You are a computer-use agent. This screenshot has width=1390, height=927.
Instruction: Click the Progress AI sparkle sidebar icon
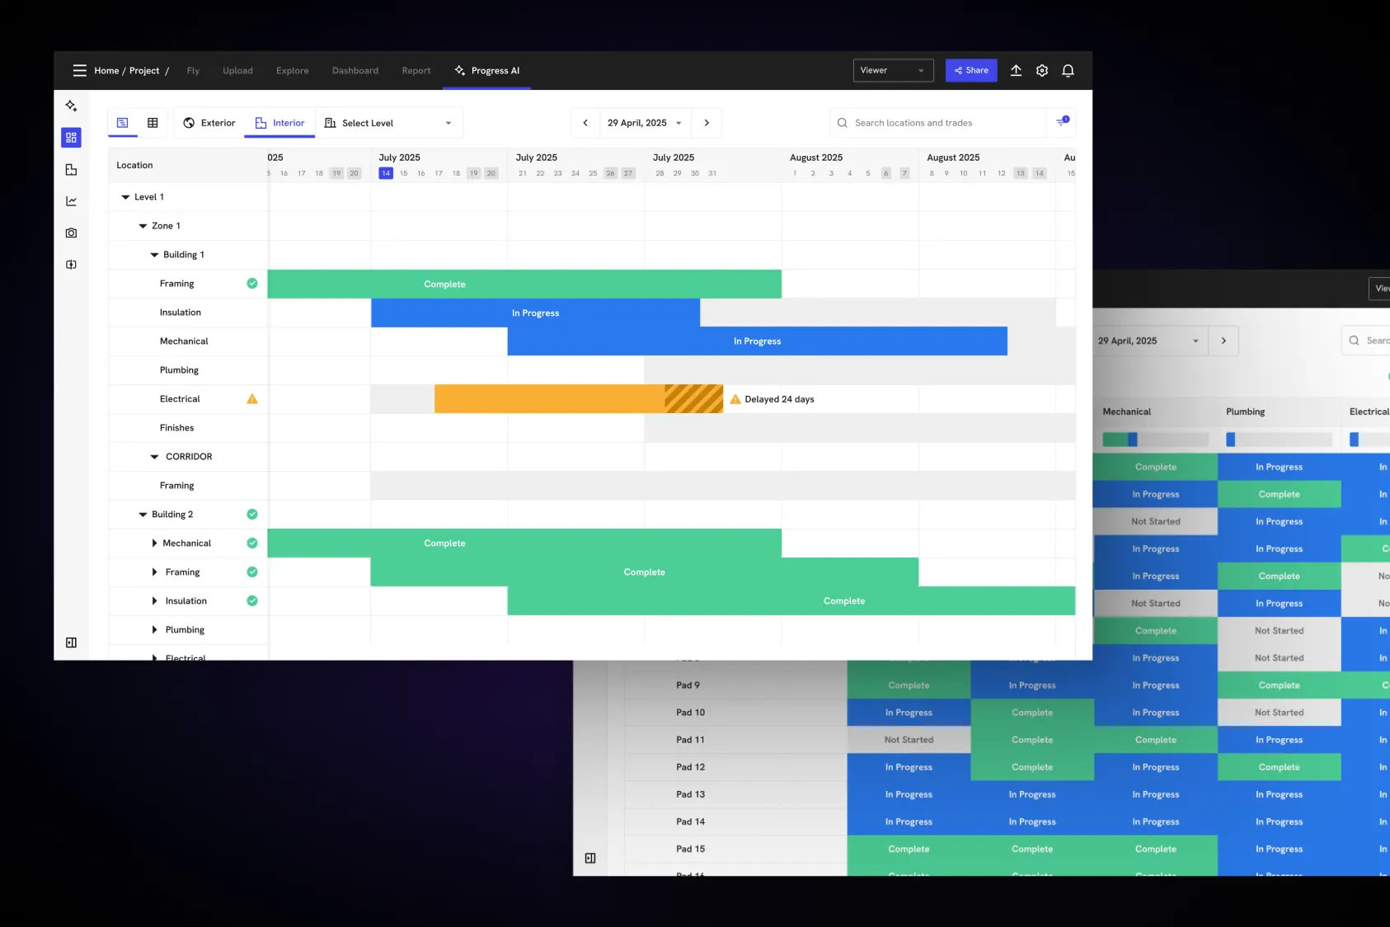click(x=71, y=106)
